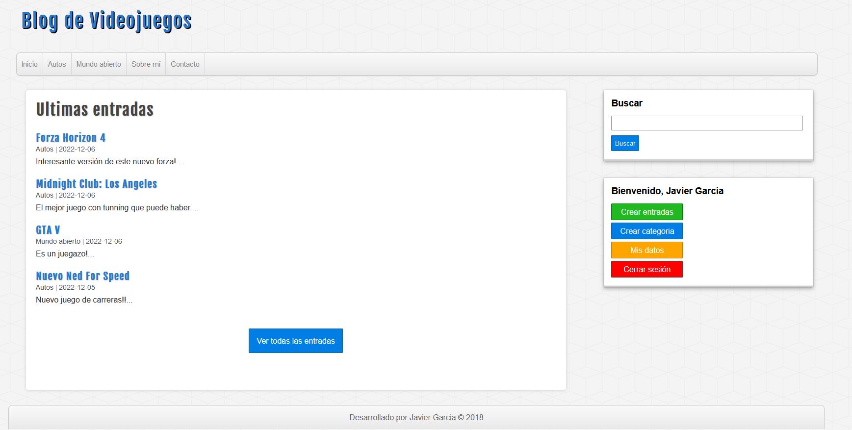Focus the Buscar search text field

tap(707, 123)
